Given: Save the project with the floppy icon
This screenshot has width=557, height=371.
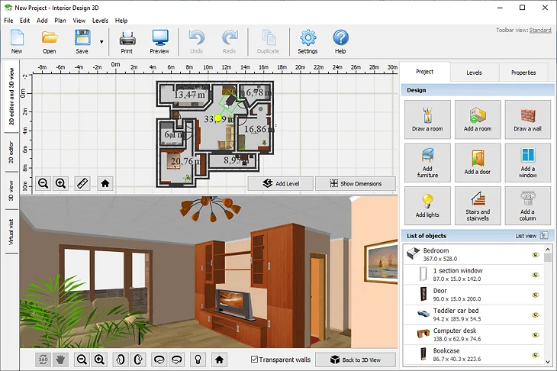Looking at the screenshot, I should pos(82,41).
